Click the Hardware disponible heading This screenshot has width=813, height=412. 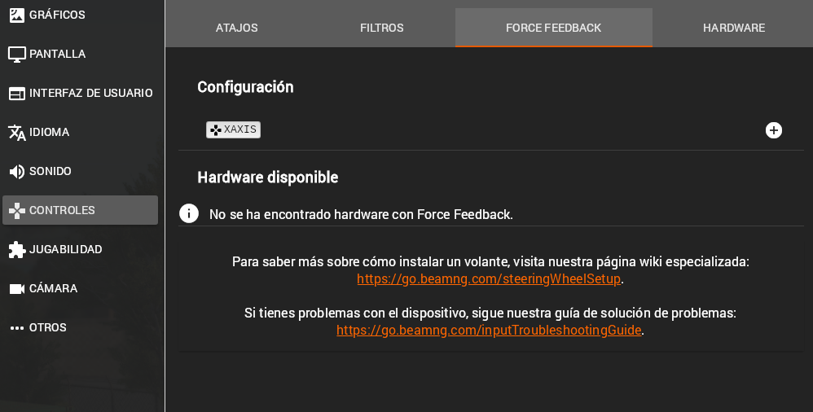pos(267,178)
